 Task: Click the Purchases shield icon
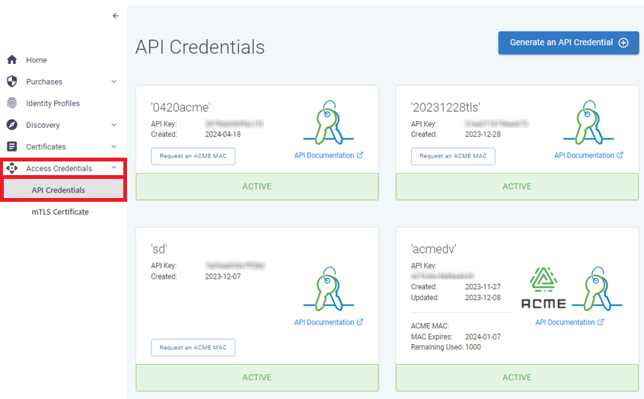click(11, 81)
